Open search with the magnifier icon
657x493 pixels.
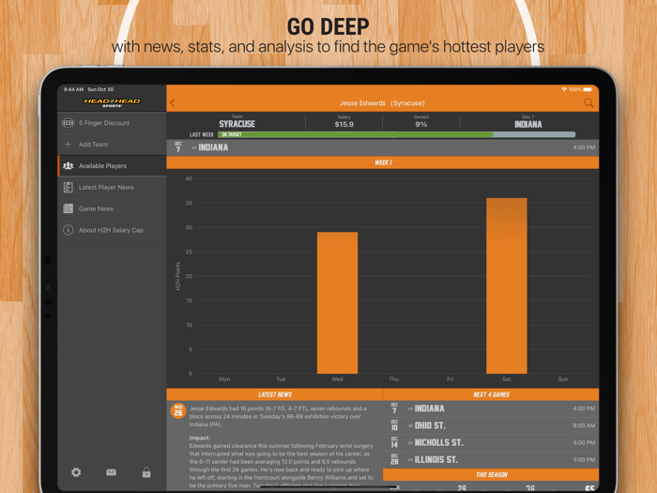588,103
